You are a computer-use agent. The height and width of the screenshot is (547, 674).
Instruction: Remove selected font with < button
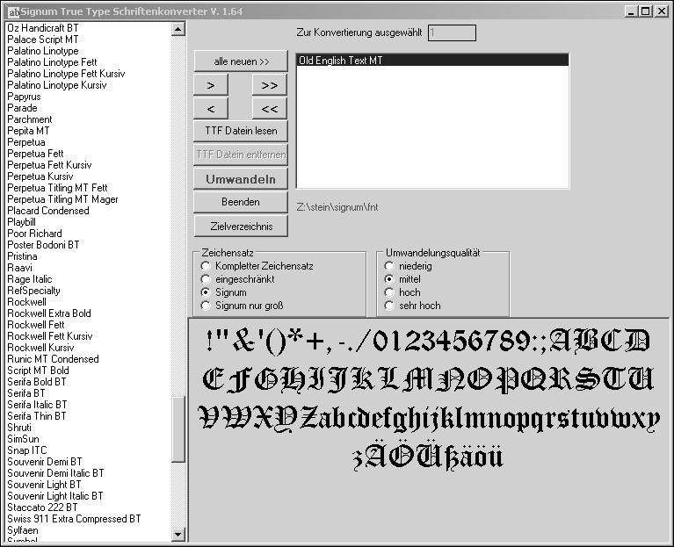click(x=211, y=109)
